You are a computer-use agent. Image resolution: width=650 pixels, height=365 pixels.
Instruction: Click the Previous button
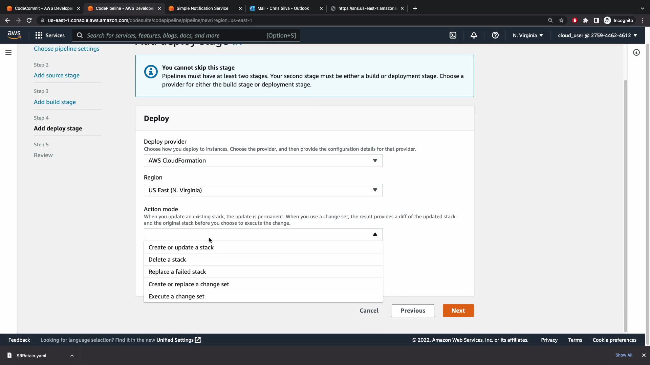(x=413, y=311)
